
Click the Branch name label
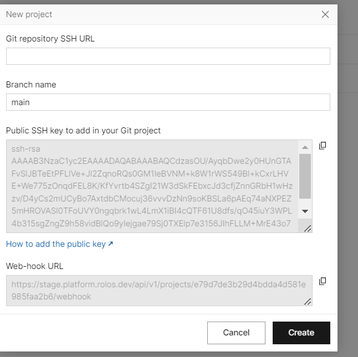point(31,85)
